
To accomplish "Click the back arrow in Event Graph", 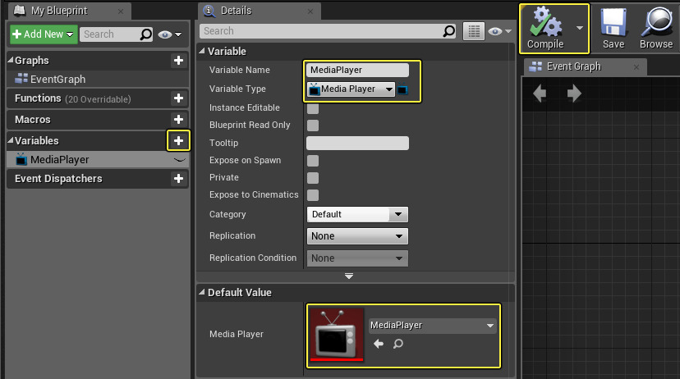I will [540, 94].
